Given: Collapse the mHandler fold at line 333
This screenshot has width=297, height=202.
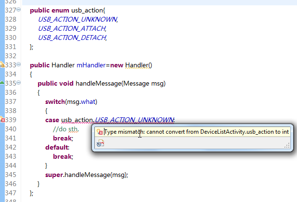Looking at the screenshot, I should (x=19, y=64).
